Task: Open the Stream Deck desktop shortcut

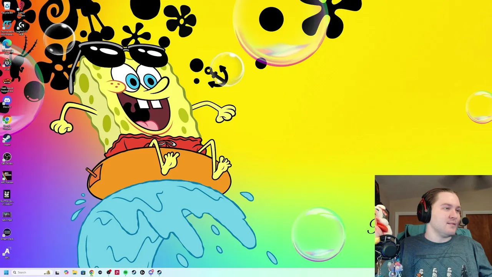Action: pos(7,234)
